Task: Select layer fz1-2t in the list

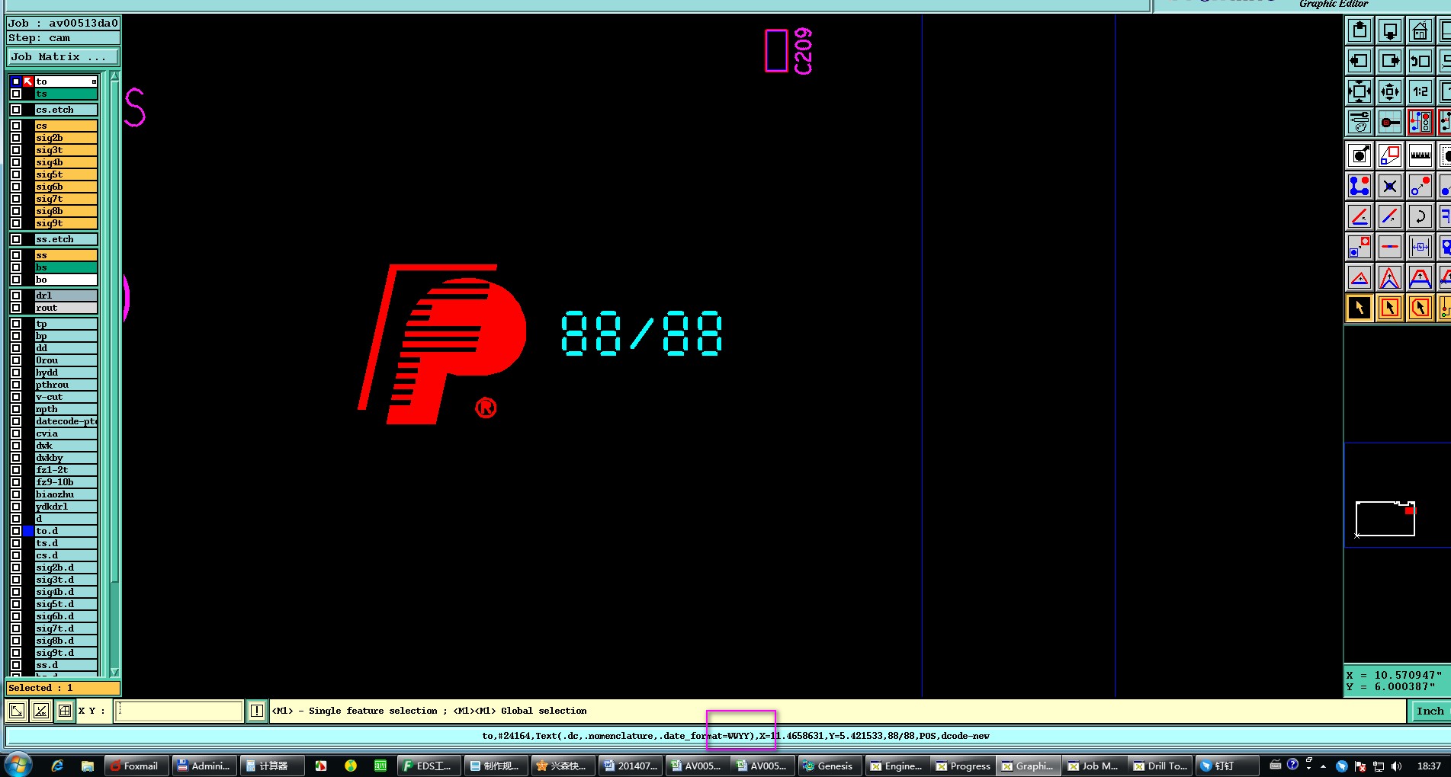Action: [x=66, y=470]
